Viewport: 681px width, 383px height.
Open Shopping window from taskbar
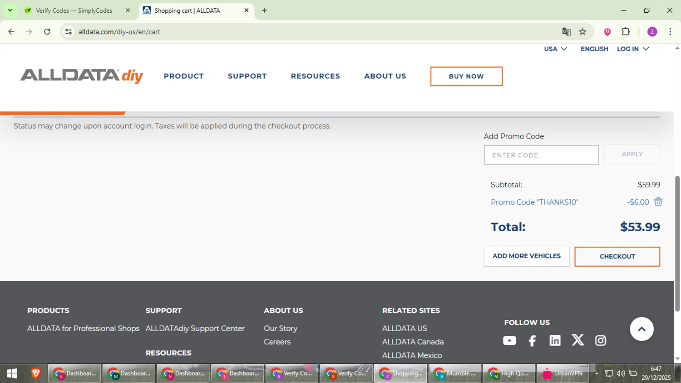[400, 373]
